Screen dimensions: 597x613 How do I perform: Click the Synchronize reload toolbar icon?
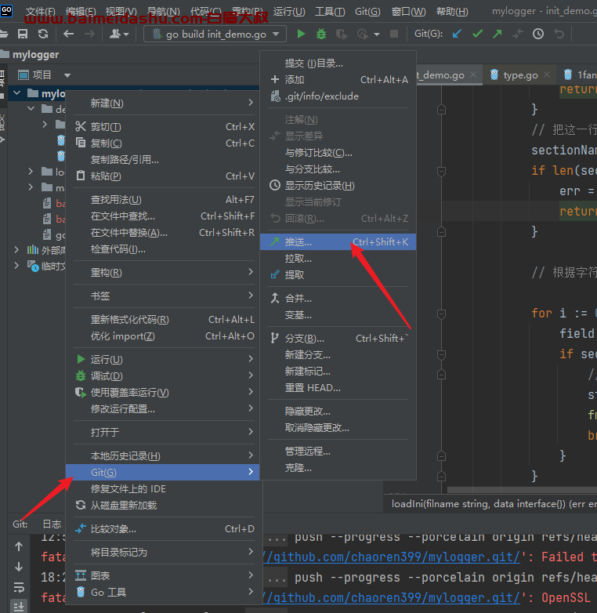pyautogui.click(x=43, y=34)
